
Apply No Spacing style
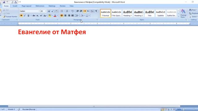(x=116, y=13)
